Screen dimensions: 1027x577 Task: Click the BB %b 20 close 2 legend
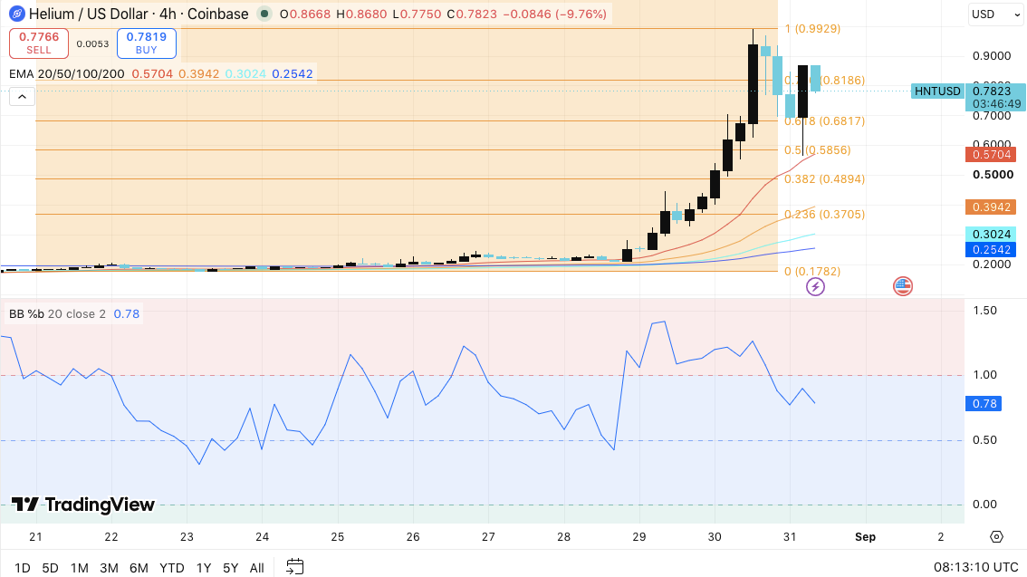pos(57,314)
